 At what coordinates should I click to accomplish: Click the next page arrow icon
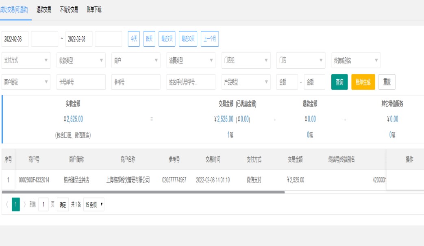24,205
